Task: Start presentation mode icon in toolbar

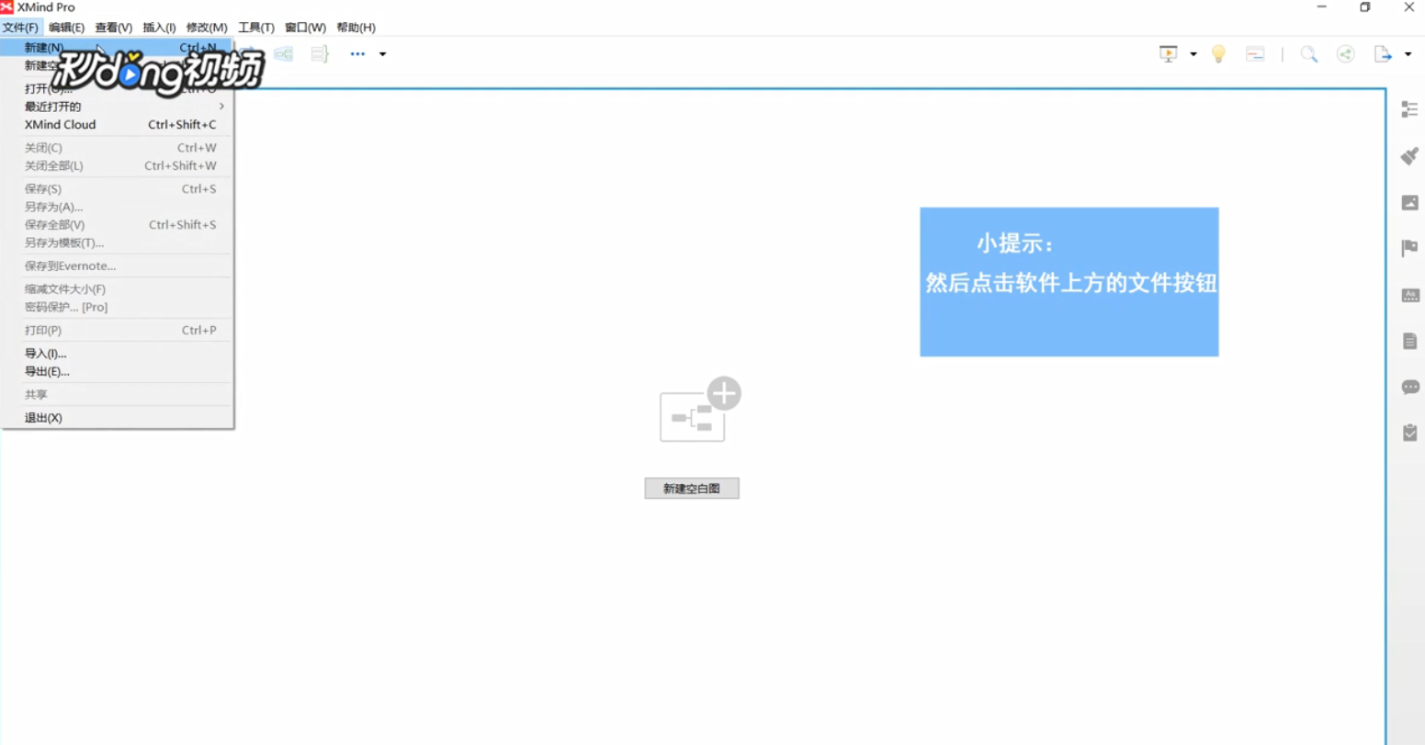Action: [x=1169, y=54]
